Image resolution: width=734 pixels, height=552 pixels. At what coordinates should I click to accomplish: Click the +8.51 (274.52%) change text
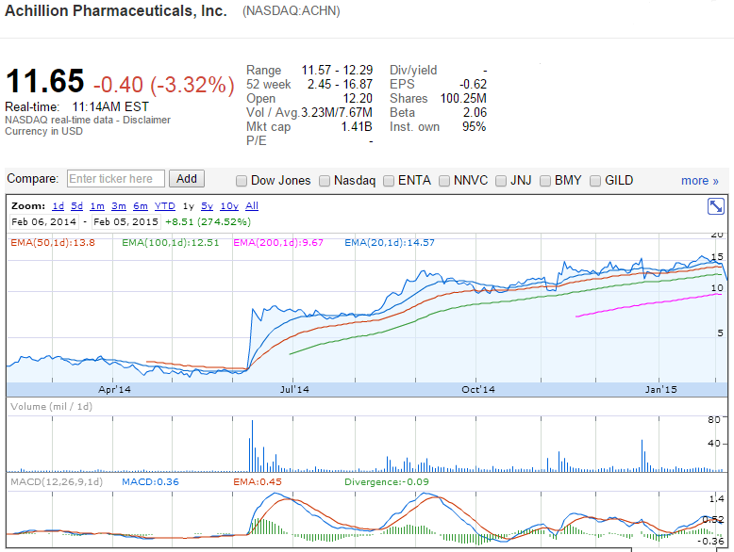point(208,221)
